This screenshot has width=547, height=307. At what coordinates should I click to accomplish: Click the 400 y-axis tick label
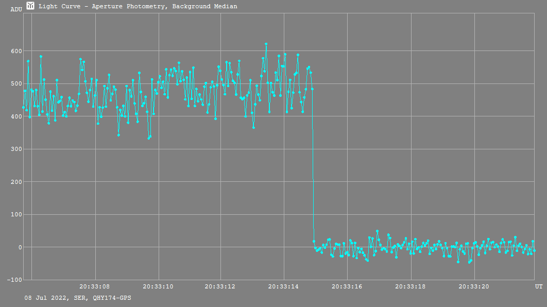tap(16, 116)
